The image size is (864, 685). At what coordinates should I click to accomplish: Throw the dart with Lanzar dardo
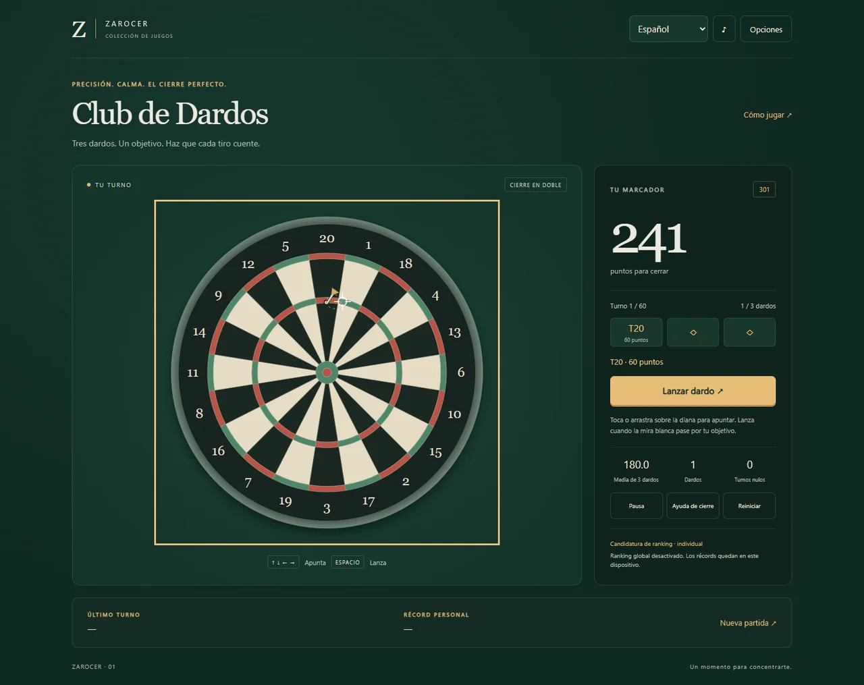coord(693,391)
